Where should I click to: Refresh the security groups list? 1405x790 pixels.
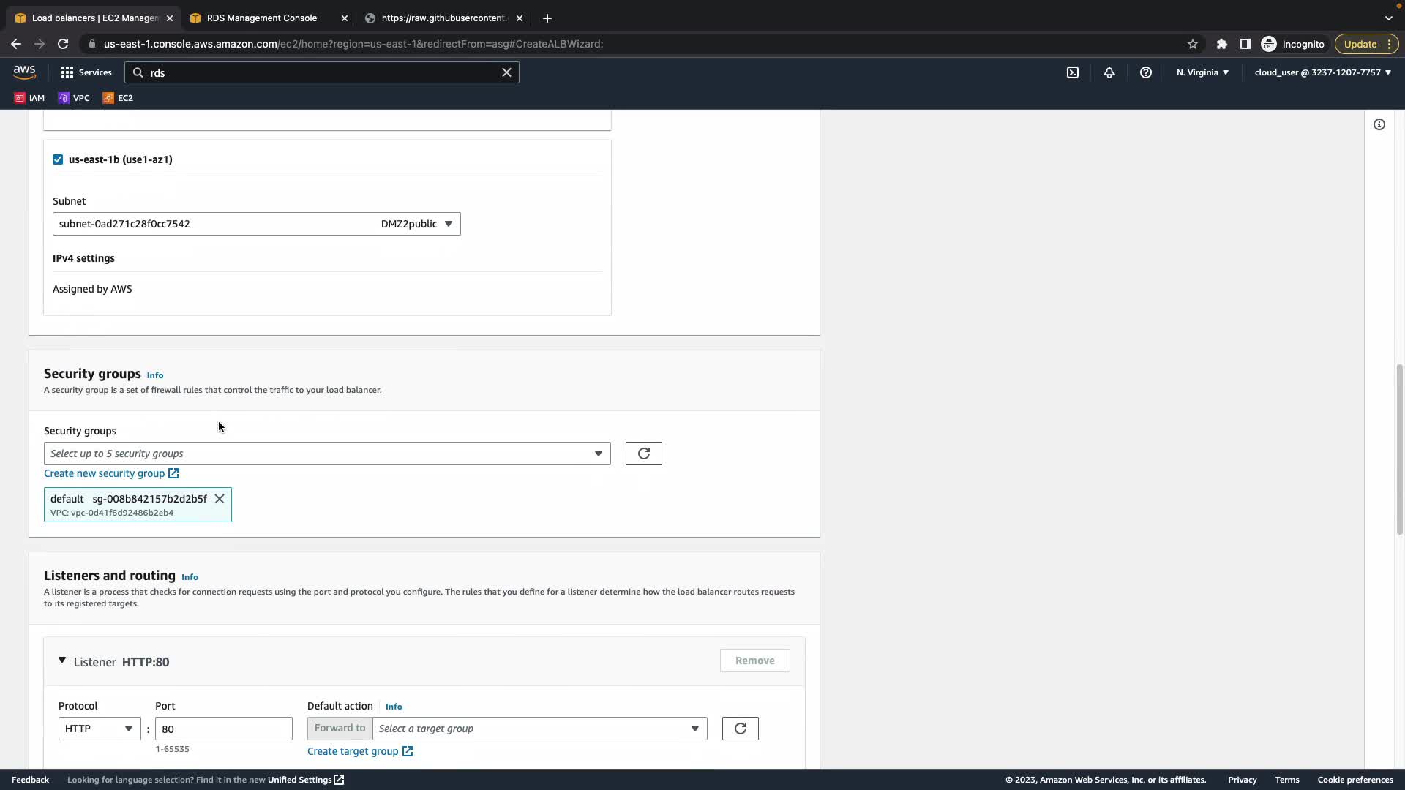pos(644,454)
